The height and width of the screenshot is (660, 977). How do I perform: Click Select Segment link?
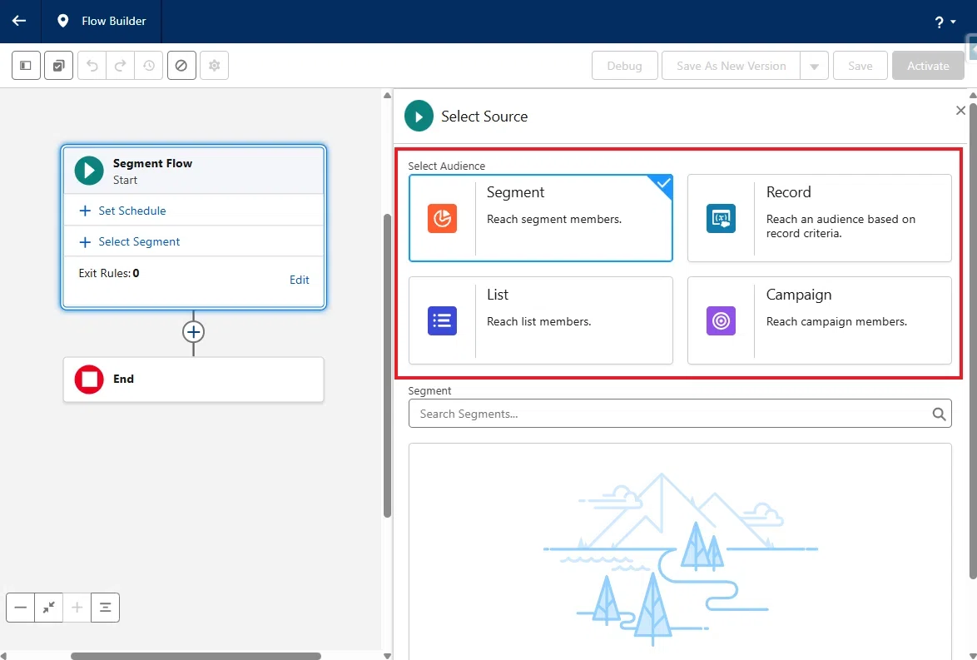139,242
